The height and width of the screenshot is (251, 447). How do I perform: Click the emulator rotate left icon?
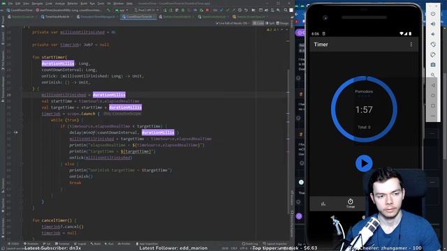[433, 45]
